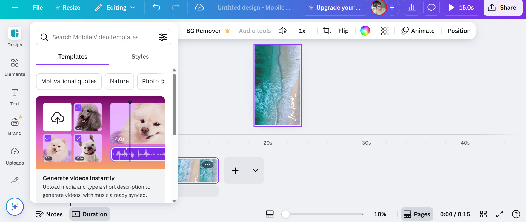Redo the last action
The image size is (526, 222).
[x=176, y=7]
